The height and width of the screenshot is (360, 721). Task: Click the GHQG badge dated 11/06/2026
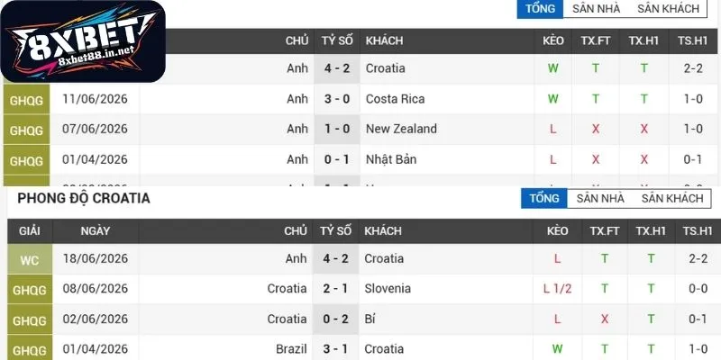coord(26,99)
